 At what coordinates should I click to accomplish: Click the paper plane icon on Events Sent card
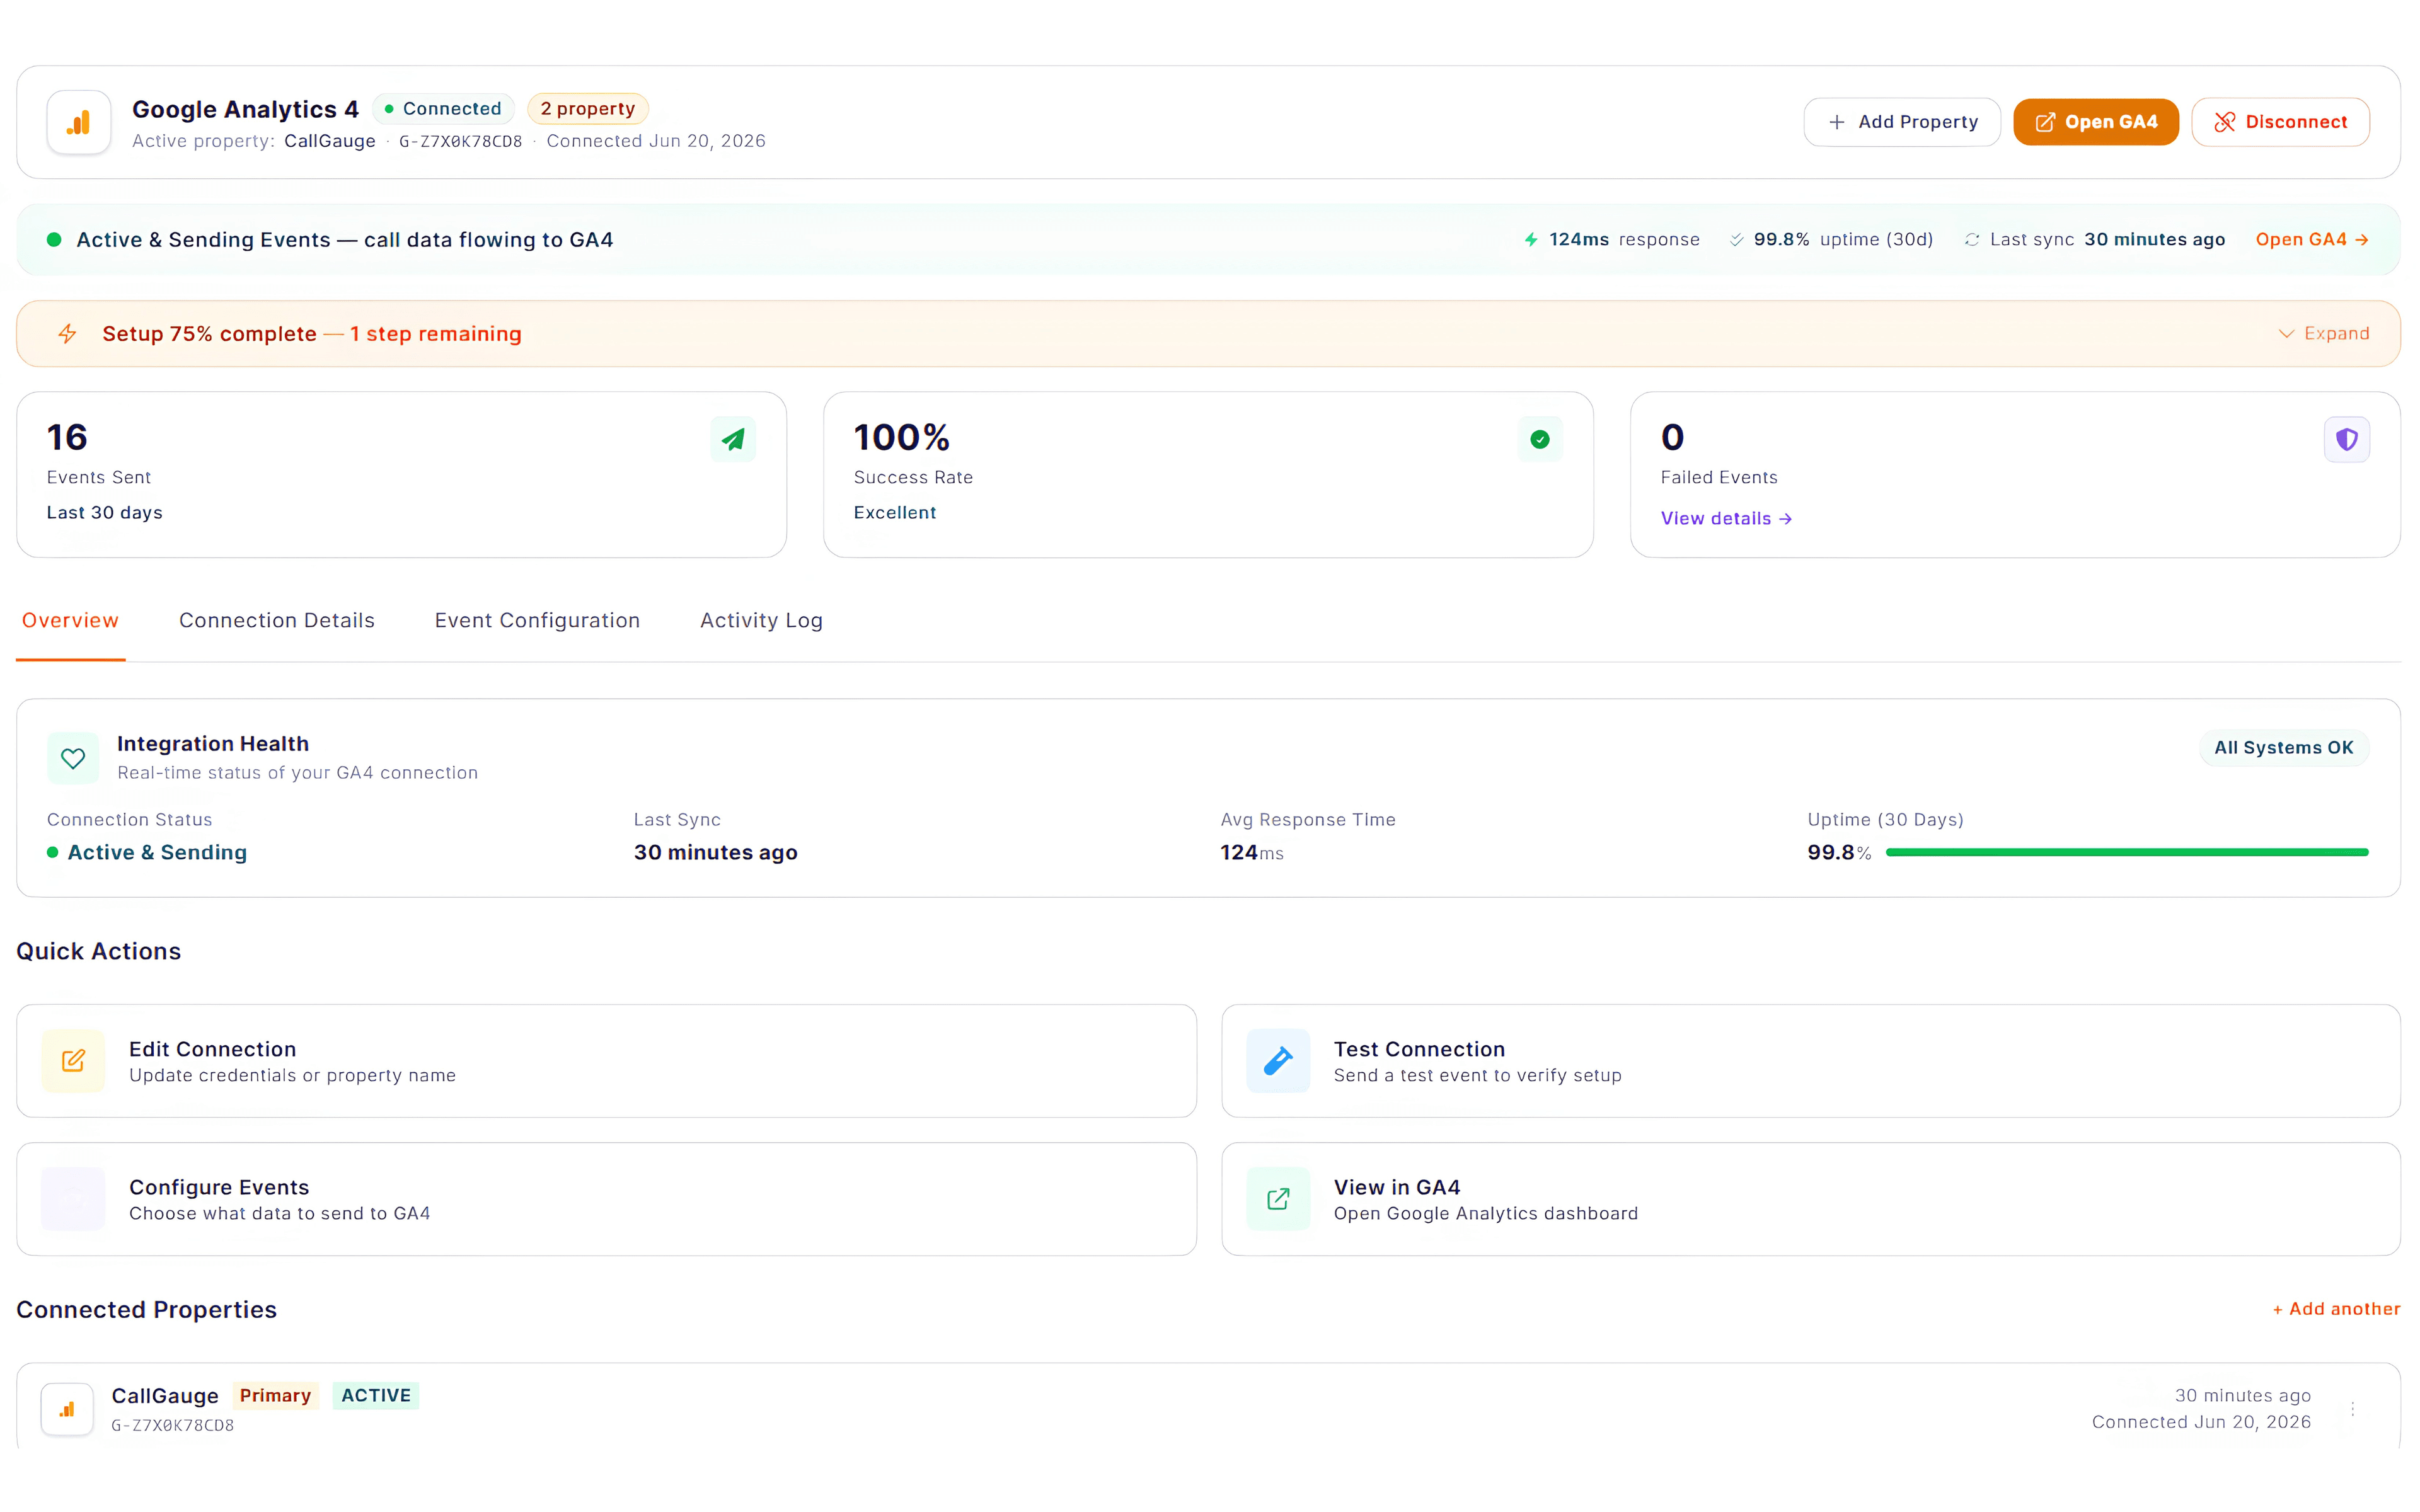coord(733,439)
